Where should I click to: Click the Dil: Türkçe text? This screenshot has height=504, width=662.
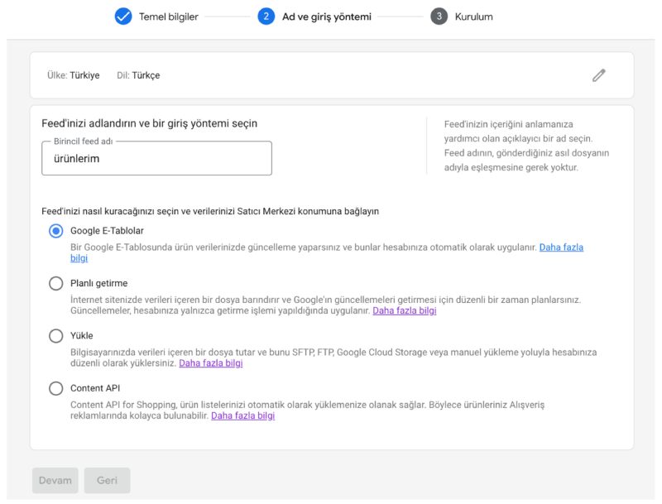[138, 75]
